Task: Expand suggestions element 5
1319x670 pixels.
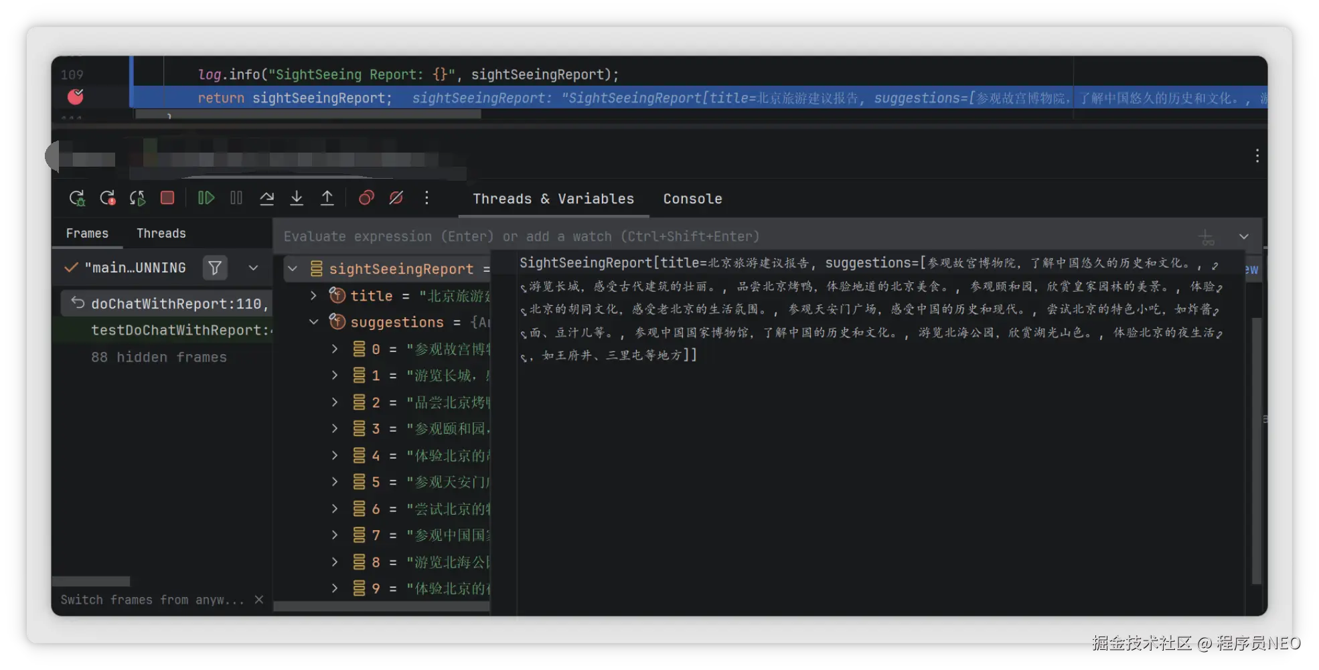Action: coord(335,482)
